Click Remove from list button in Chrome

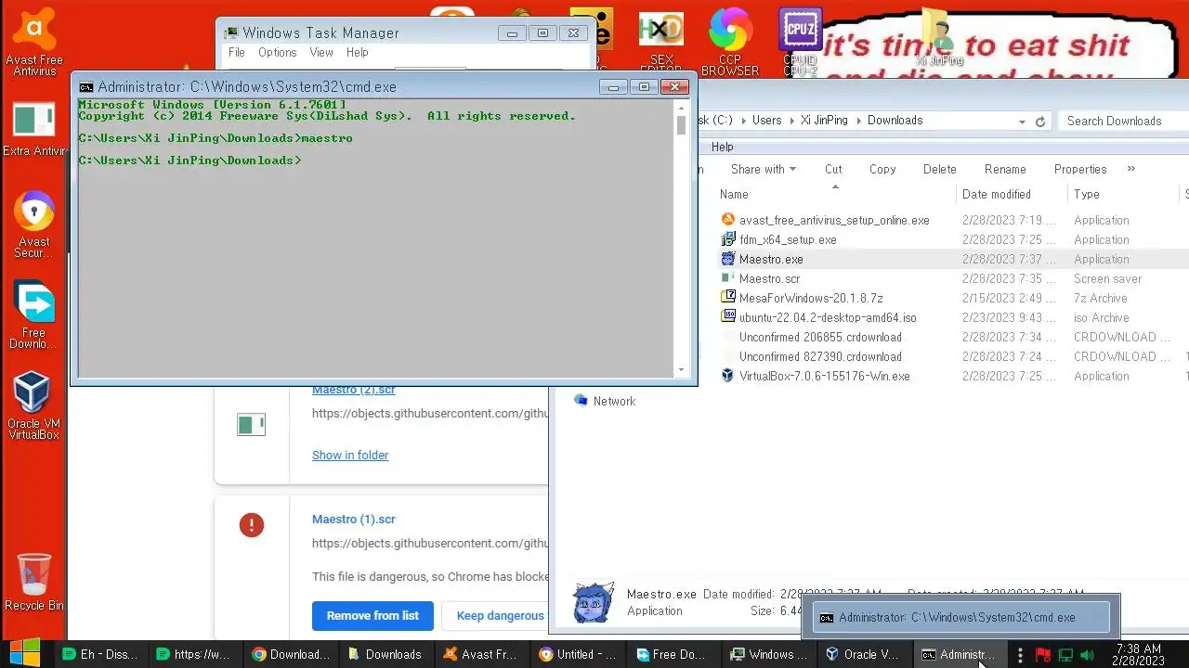372,615
